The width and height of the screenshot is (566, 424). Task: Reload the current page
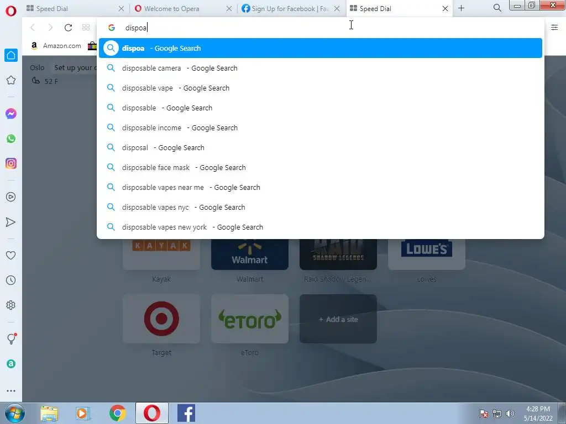click(x=68, y=28)
